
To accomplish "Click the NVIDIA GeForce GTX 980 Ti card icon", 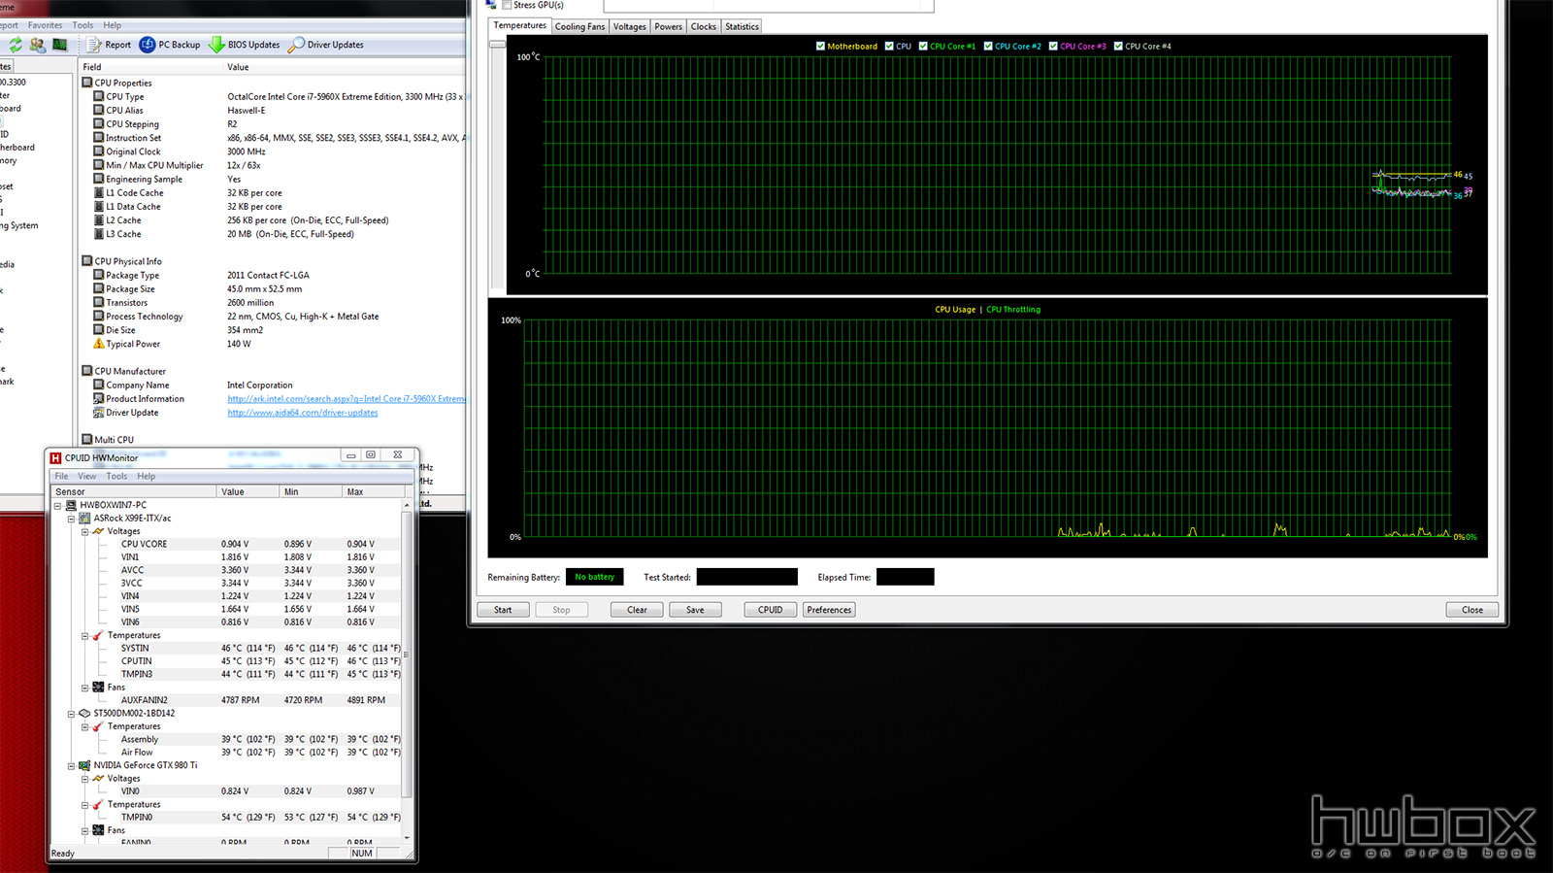I will (84, 765).
